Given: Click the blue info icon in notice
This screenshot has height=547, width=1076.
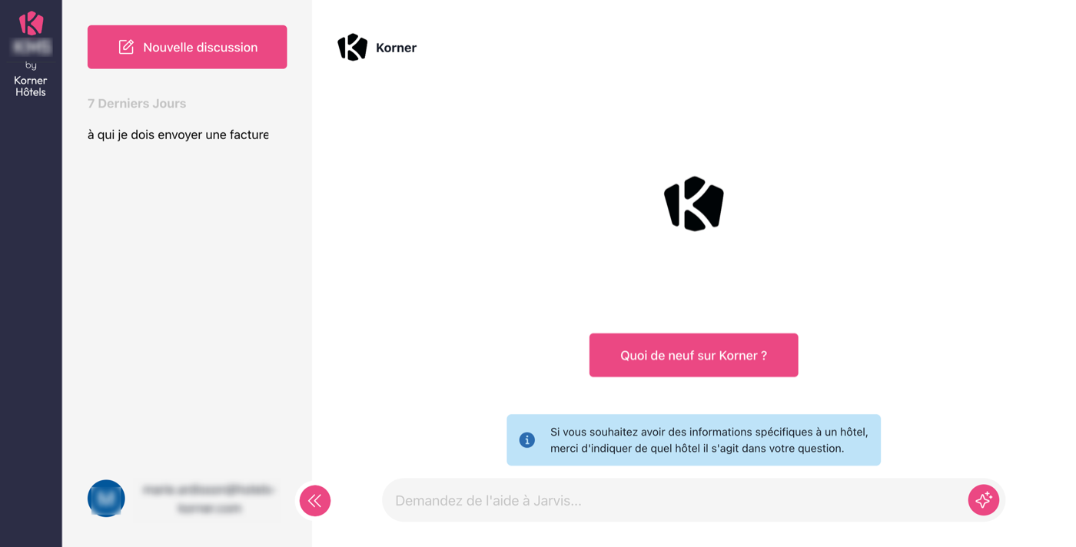Looking at the screenshot, I should tap(527, 440).
